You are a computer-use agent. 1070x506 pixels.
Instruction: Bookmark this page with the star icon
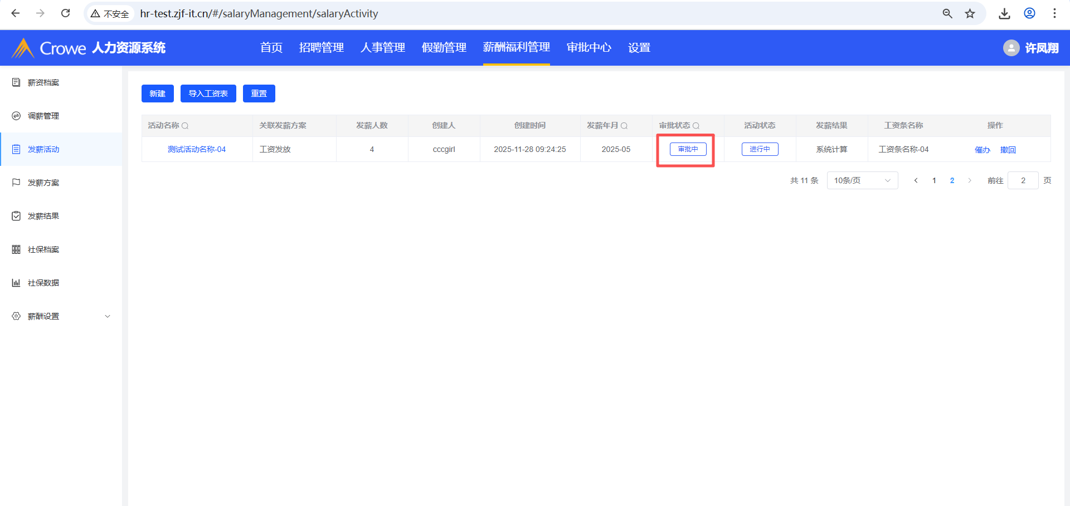(970, 13)
